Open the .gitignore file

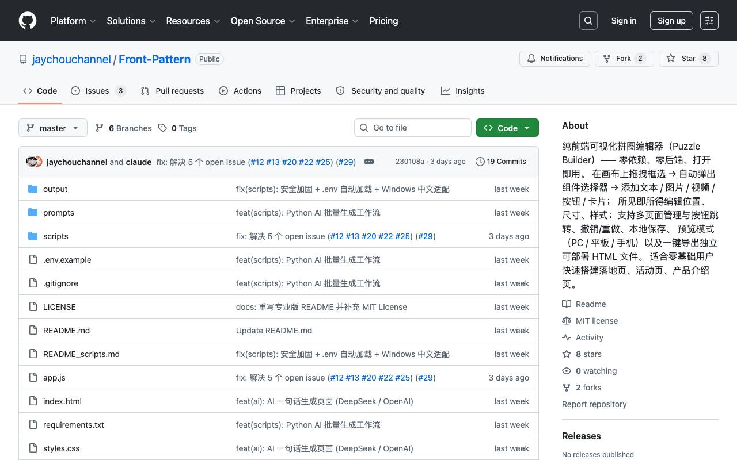pyautogui.click(x=60, y=283)
